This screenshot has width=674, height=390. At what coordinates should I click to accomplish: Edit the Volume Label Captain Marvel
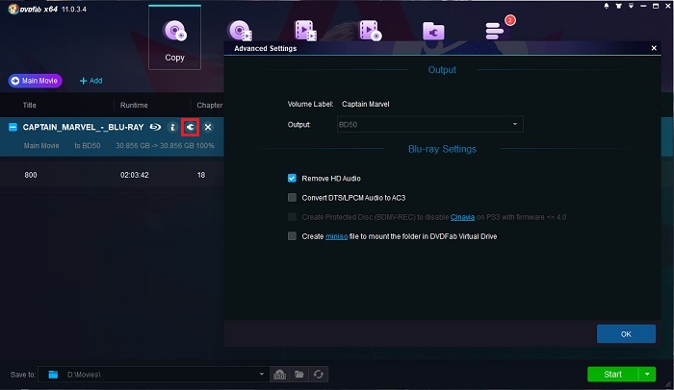point(365,104)
